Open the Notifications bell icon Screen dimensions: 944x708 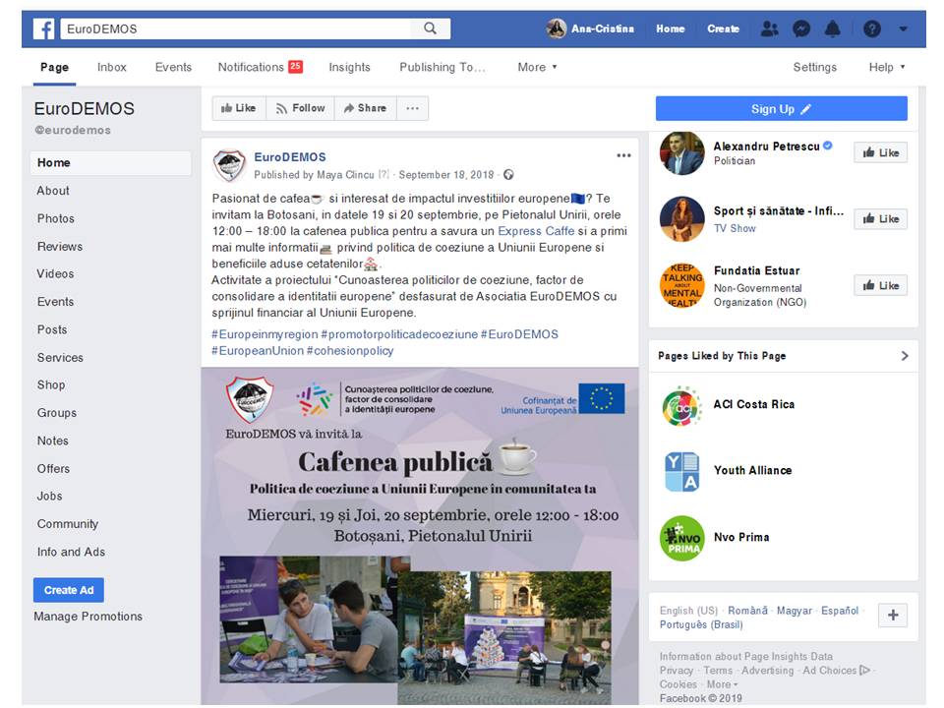tap(833, 29)
